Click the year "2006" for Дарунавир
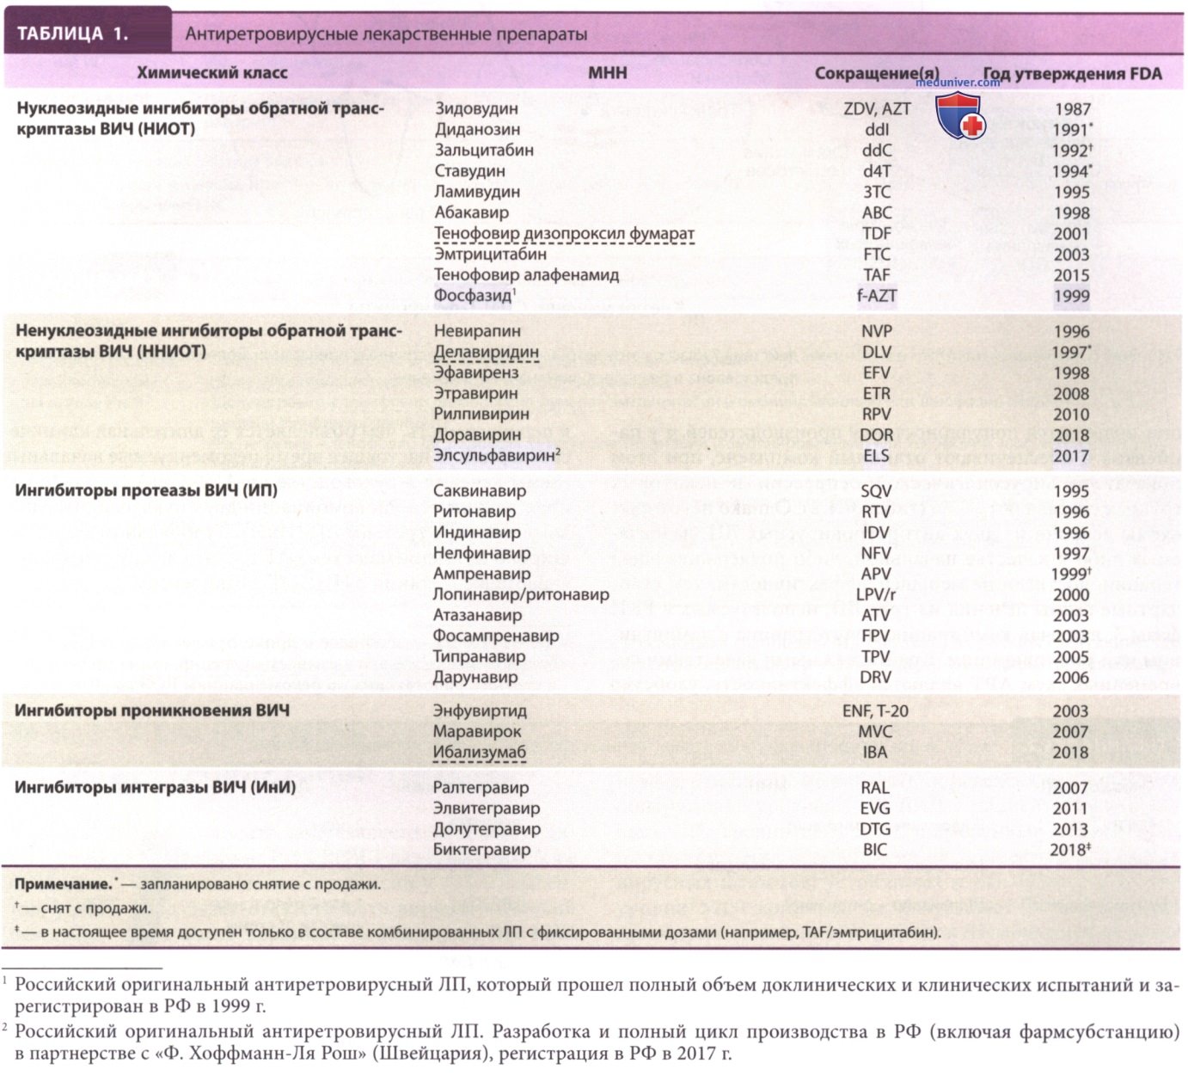The image size is (1188, 1082). [1071, 677]
